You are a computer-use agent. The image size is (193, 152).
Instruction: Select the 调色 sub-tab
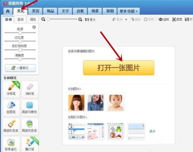tap(33, 19)
